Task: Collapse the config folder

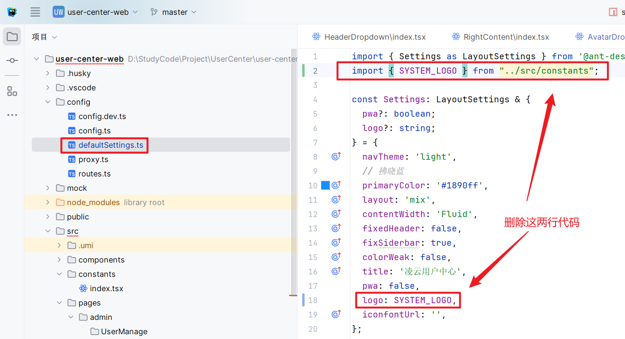Action: click(48, 102)
